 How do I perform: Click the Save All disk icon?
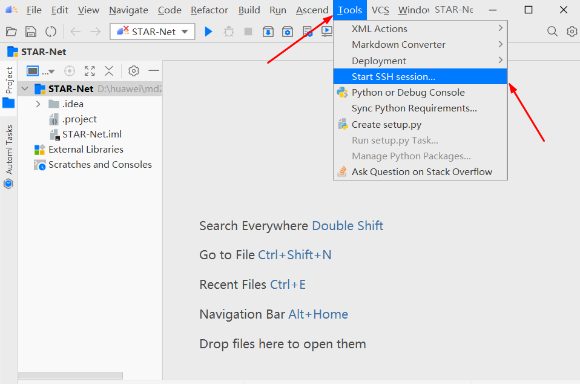click(x=31, y=32)
